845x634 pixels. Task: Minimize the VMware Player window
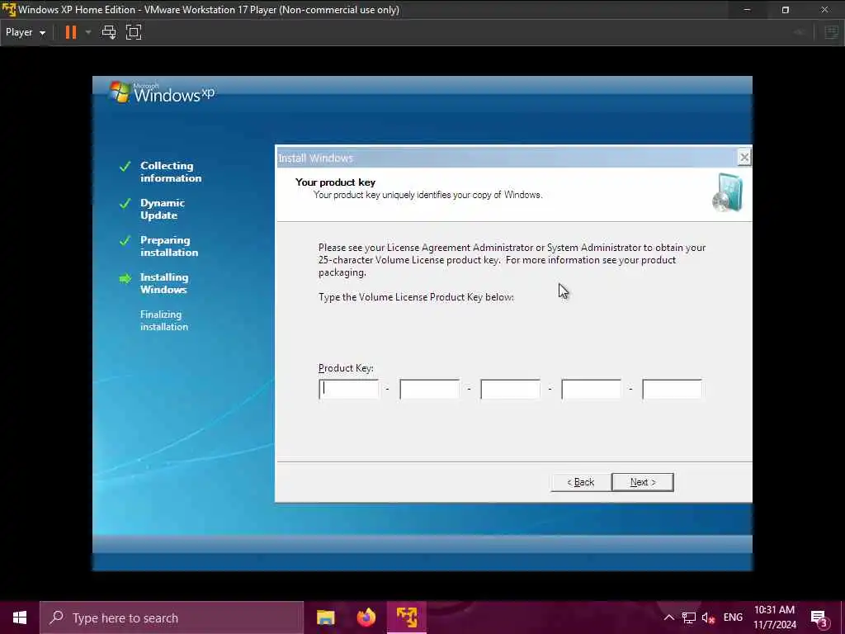(747, 10)
